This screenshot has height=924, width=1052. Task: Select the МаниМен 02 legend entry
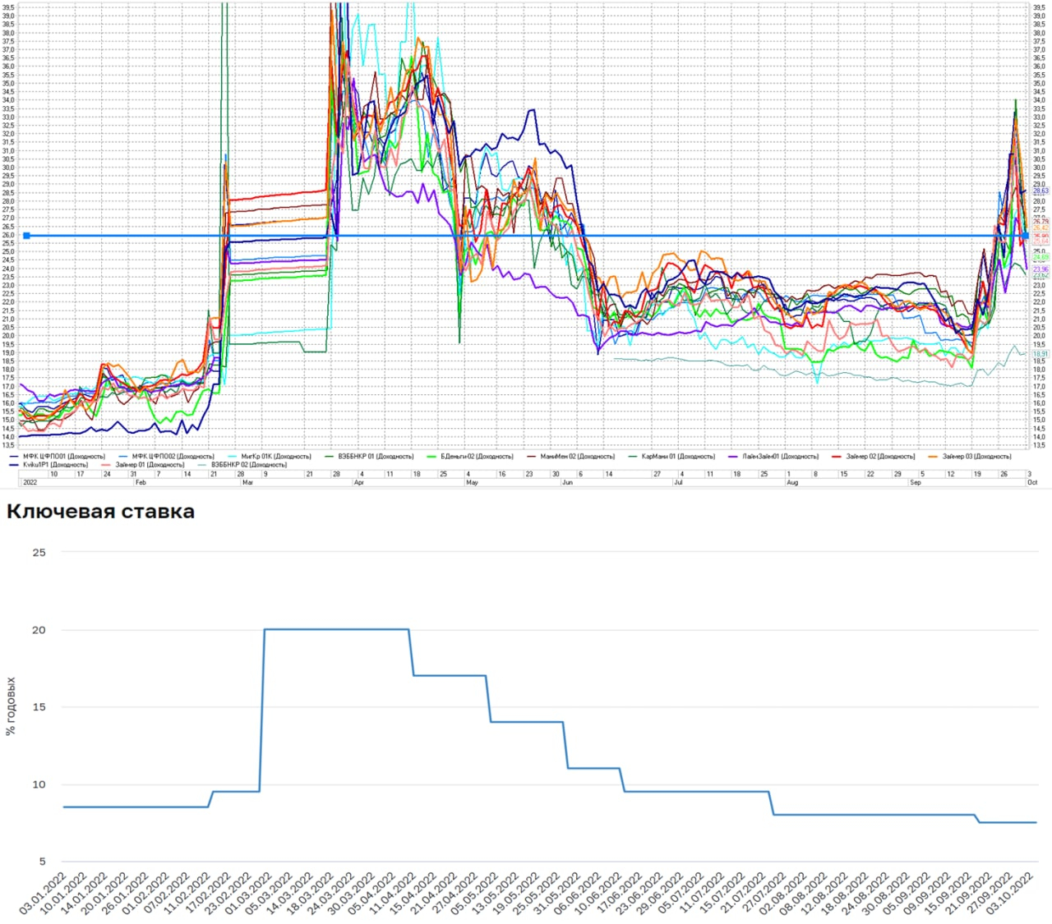(x=570, y=456)
